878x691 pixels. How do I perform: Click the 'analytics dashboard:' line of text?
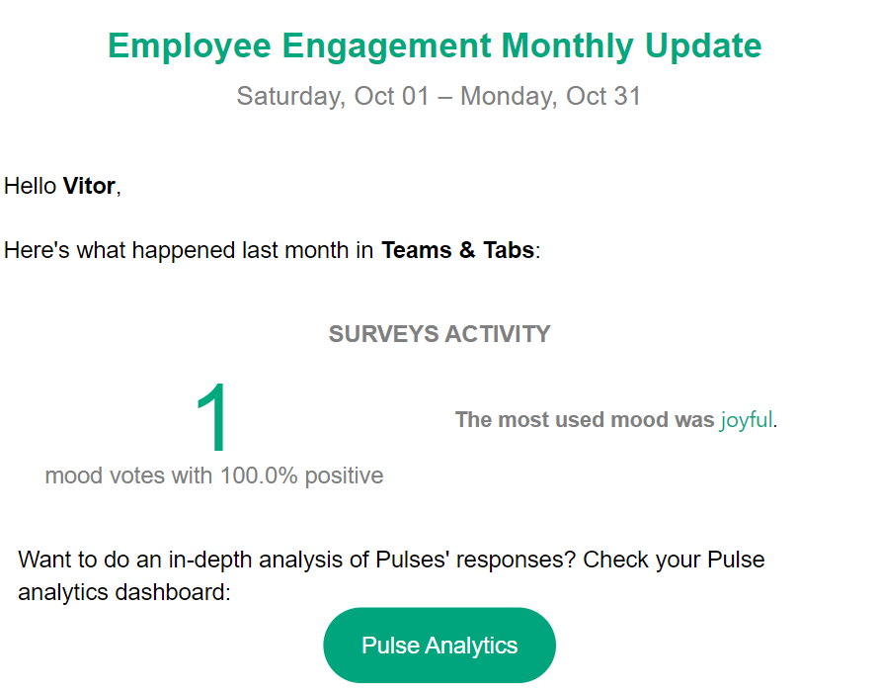(x=124, y=592)
